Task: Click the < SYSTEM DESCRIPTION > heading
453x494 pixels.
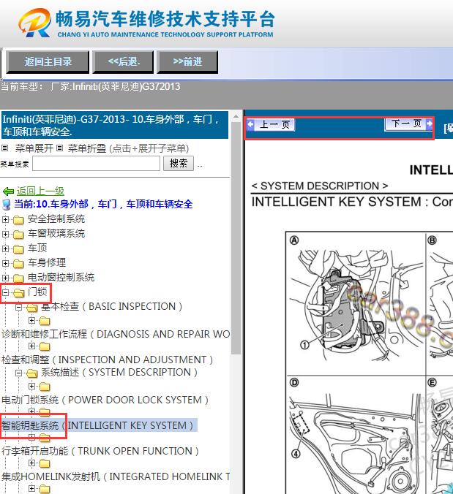Action: (x=320, y=186)
